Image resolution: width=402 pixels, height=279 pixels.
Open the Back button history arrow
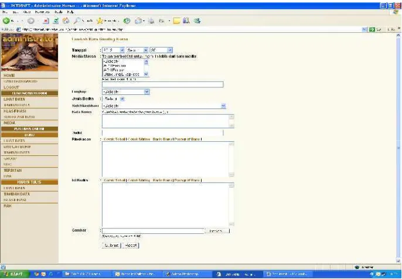(x=22, y=21)
